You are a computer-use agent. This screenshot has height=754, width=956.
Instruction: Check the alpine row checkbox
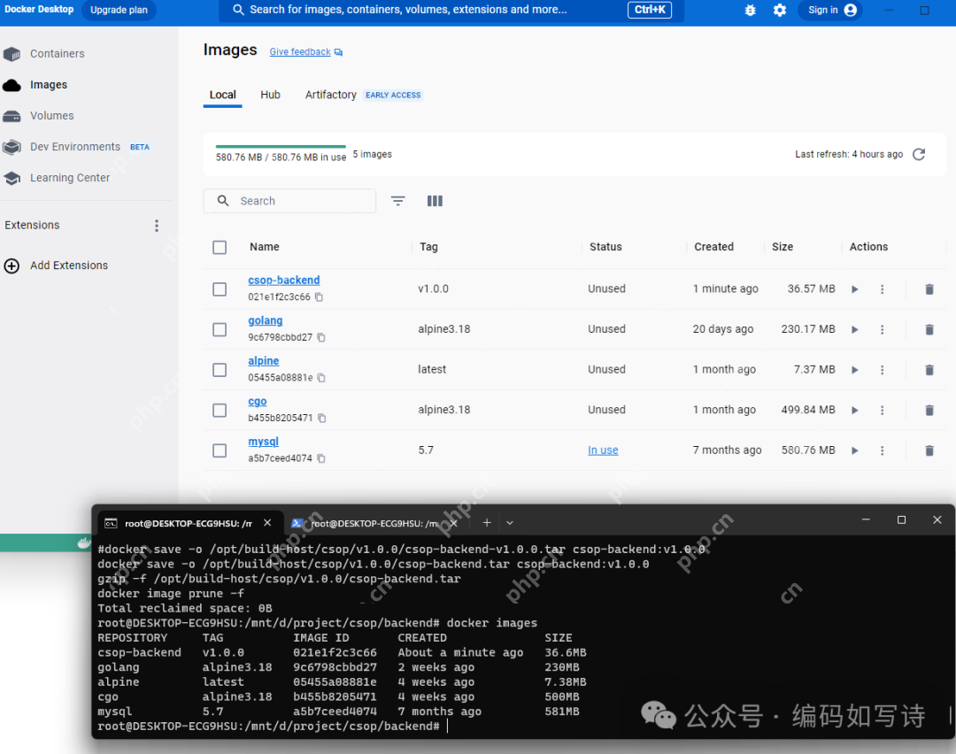coord(220,370)
